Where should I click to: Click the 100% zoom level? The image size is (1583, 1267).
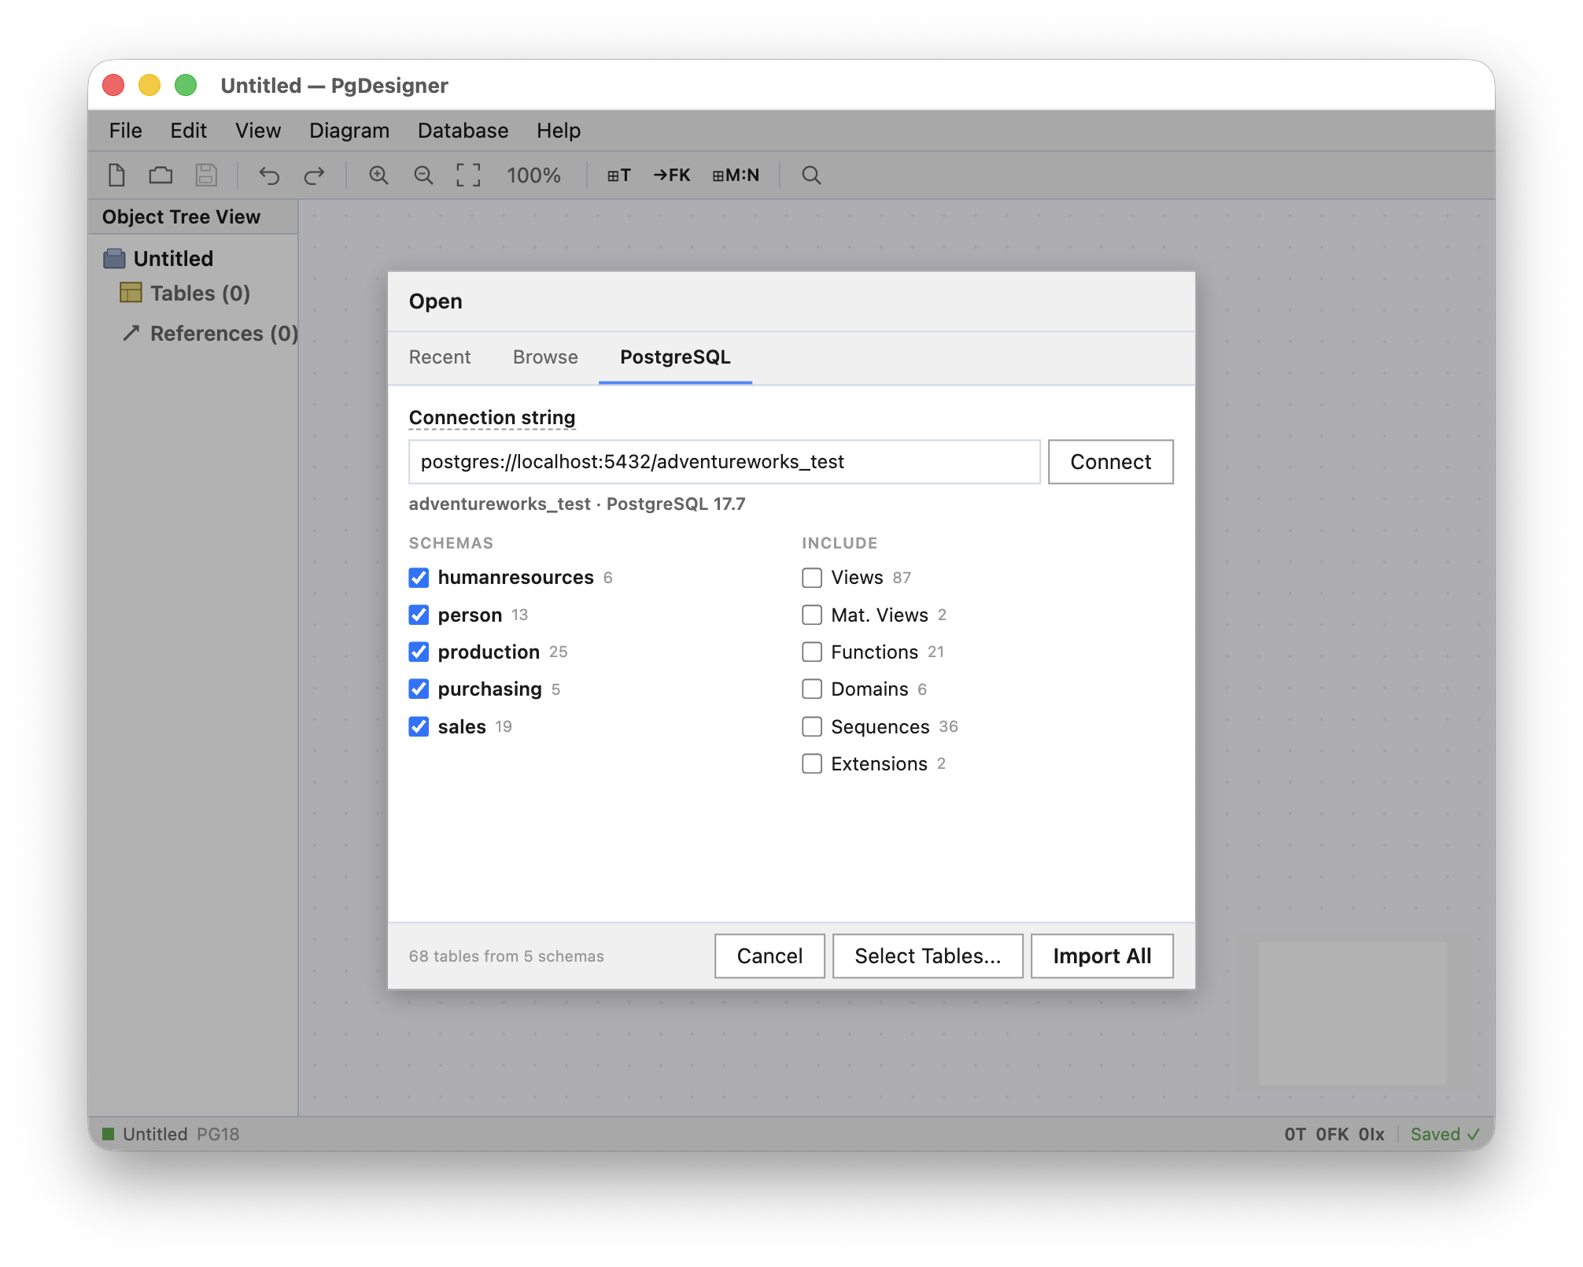point(533,175)
